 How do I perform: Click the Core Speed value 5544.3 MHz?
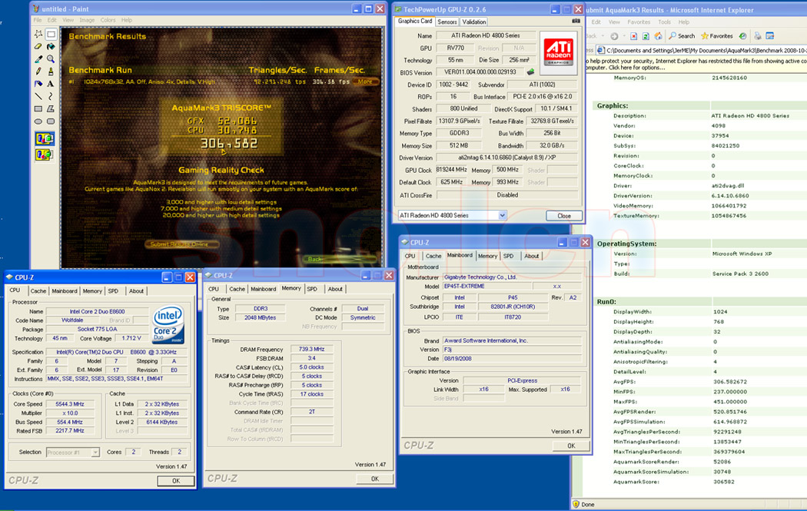click(x=70, y=404)
